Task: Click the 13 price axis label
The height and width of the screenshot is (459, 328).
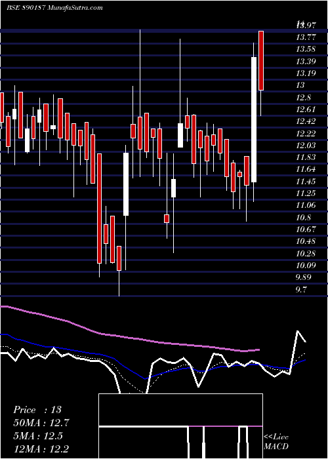Action: (300, 85)
